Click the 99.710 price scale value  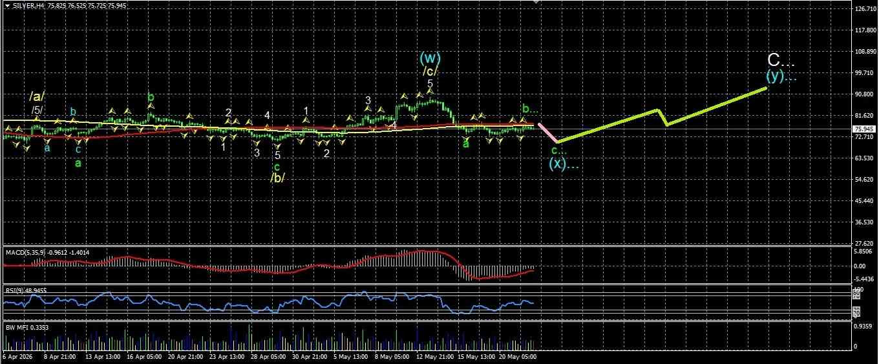(865, 73)
